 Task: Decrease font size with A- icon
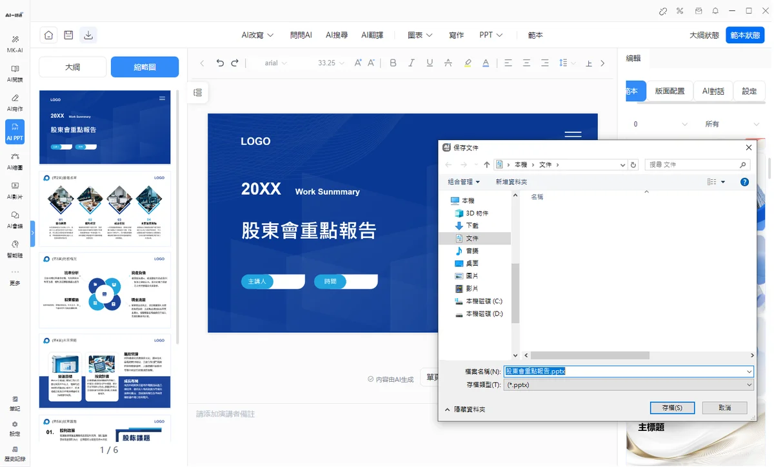(372, 63)
